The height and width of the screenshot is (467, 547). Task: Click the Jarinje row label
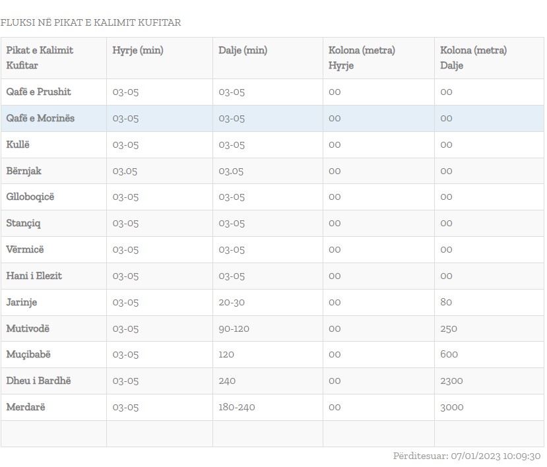[22, 302]
